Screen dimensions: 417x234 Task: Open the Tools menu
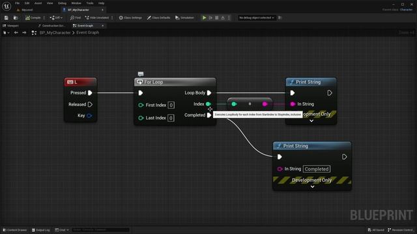90,3
